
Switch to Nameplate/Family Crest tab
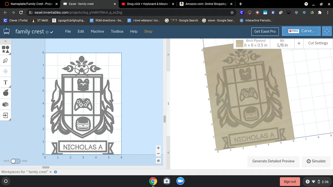tap(31, 4)
